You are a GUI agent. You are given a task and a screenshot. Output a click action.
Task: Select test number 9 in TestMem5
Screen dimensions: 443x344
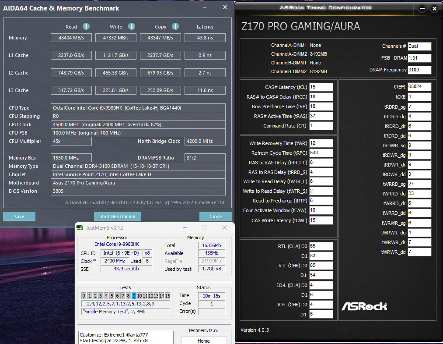134,296
